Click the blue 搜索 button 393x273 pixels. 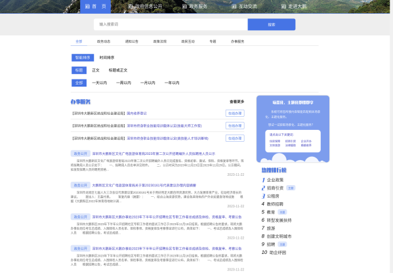(272, 24)
